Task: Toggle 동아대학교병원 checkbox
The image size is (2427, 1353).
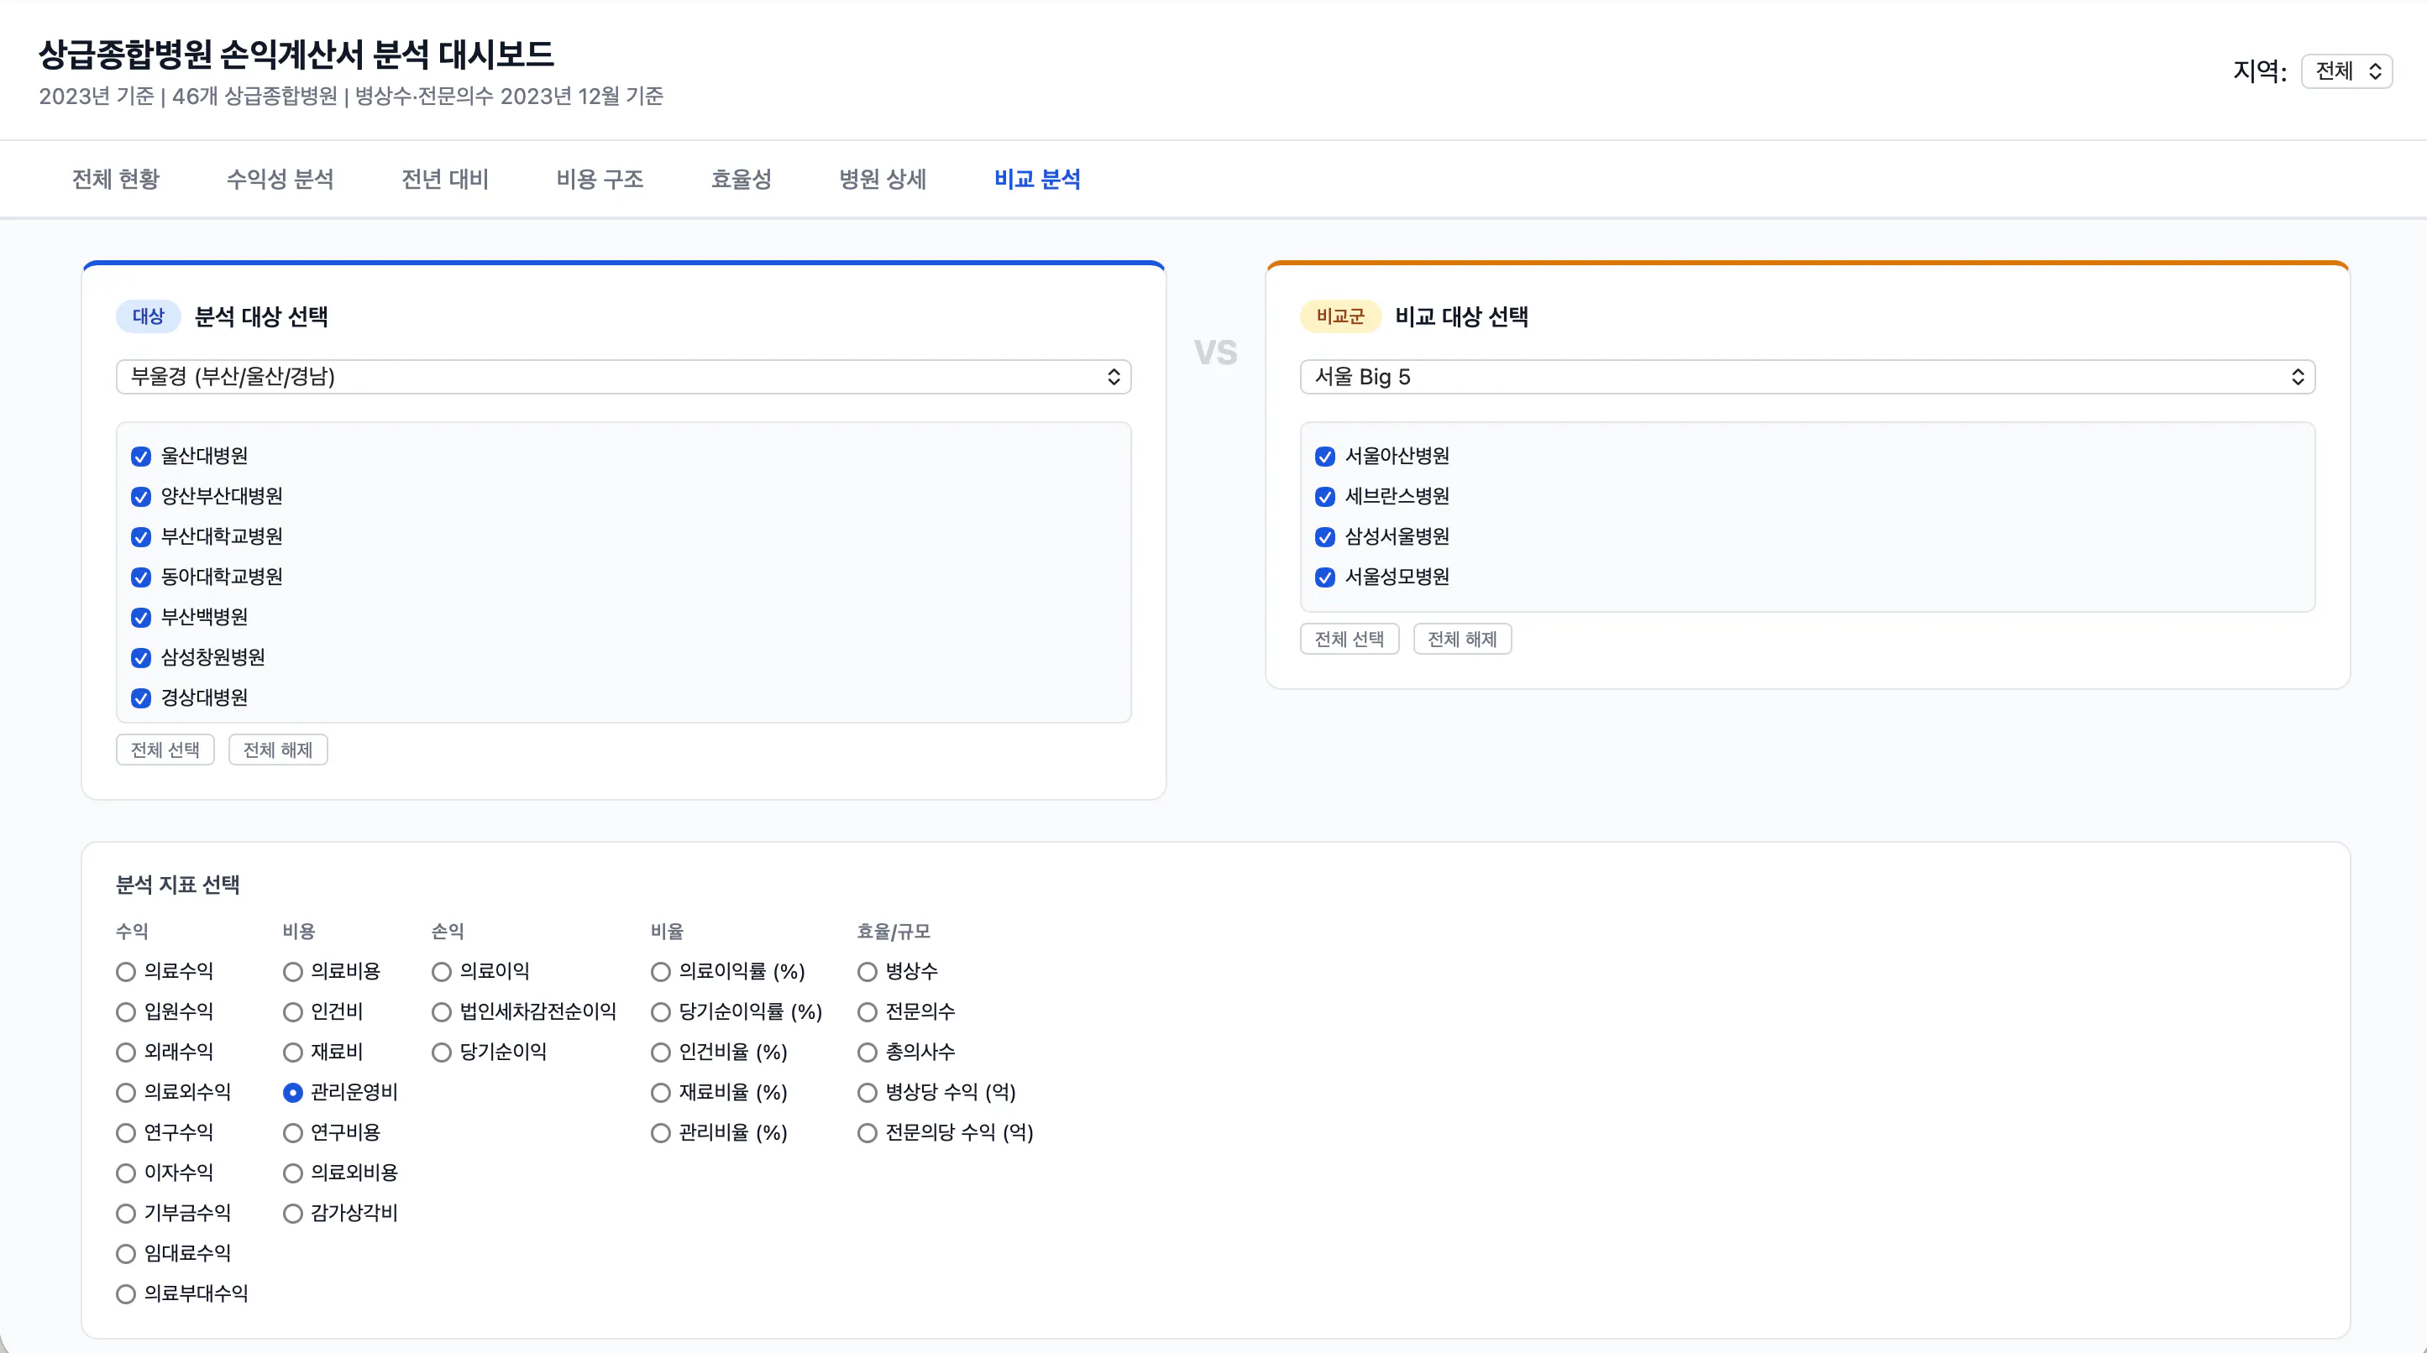Action: (141, 577)
